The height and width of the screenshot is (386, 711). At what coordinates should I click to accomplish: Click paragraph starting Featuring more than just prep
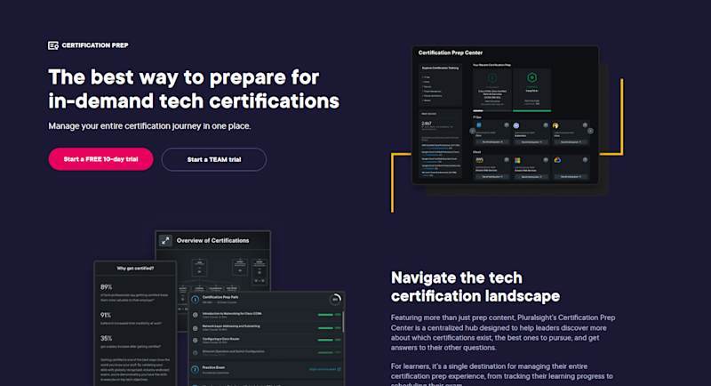(503, 333)
